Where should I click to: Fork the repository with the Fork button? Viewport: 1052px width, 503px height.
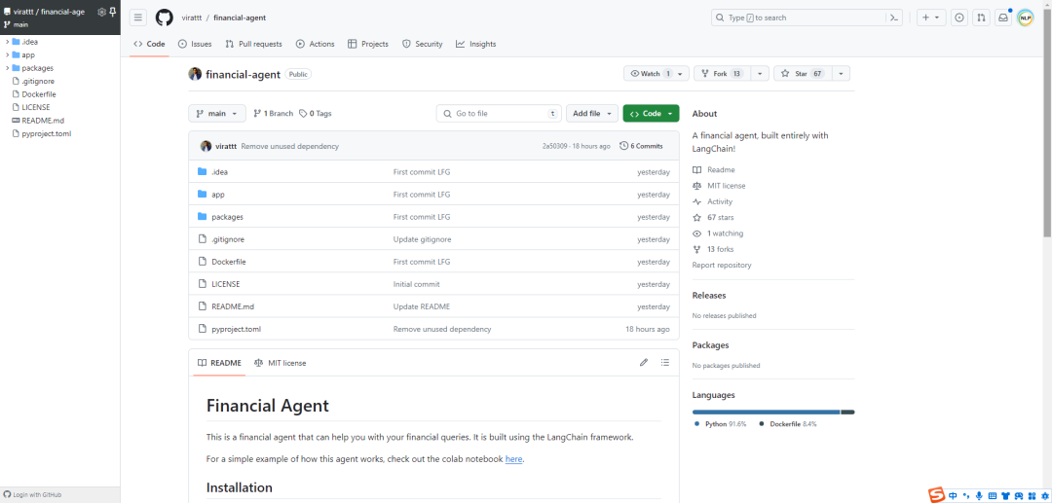722,74
